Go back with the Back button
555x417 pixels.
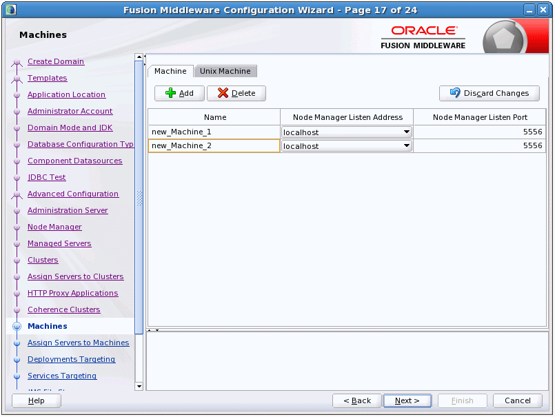pos(357,400)
